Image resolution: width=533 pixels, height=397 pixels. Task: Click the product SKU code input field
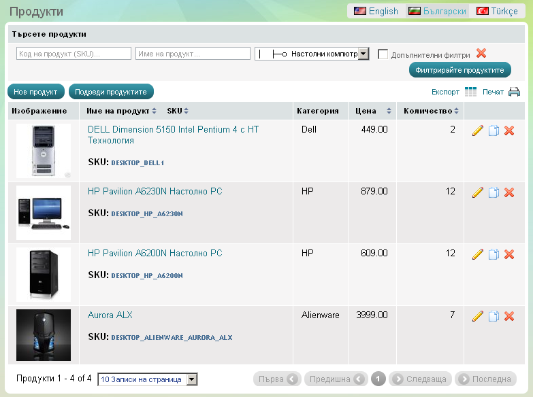[x=74, y=54]
